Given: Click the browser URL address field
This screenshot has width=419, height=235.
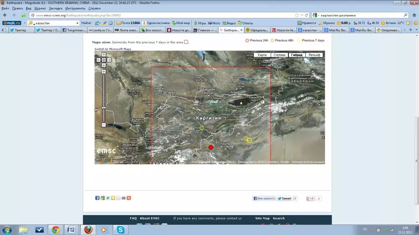Looking at the screenshot, I should [x=168, y=15].
